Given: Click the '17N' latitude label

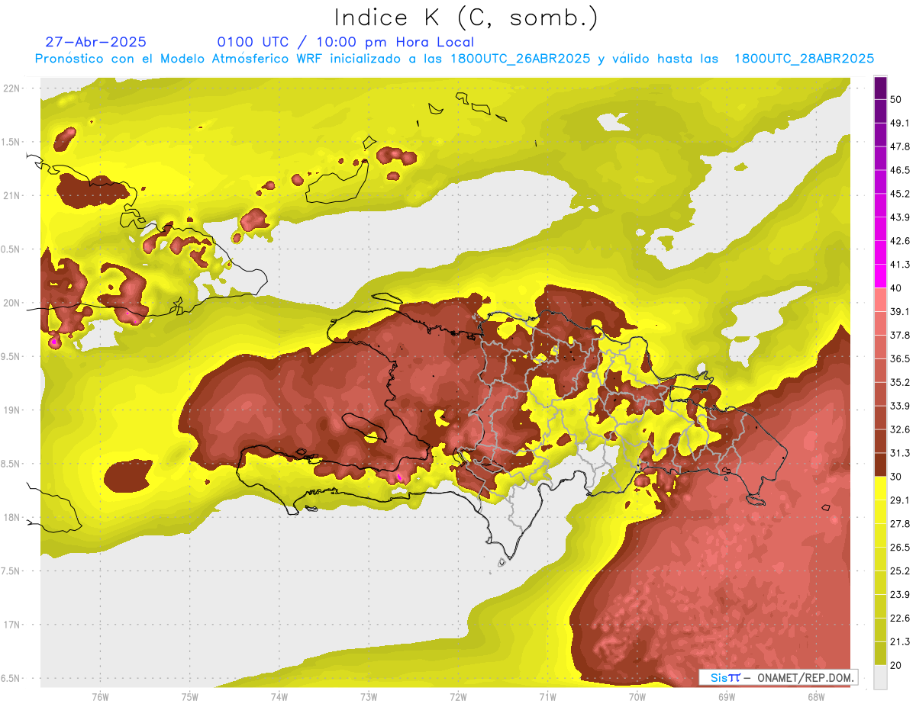Looking at the screenshot, I should point(11,625).
